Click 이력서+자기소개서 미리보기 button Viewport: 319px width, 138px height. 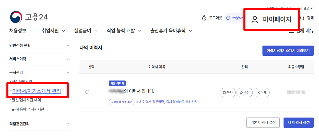click(x=288, y=51)
